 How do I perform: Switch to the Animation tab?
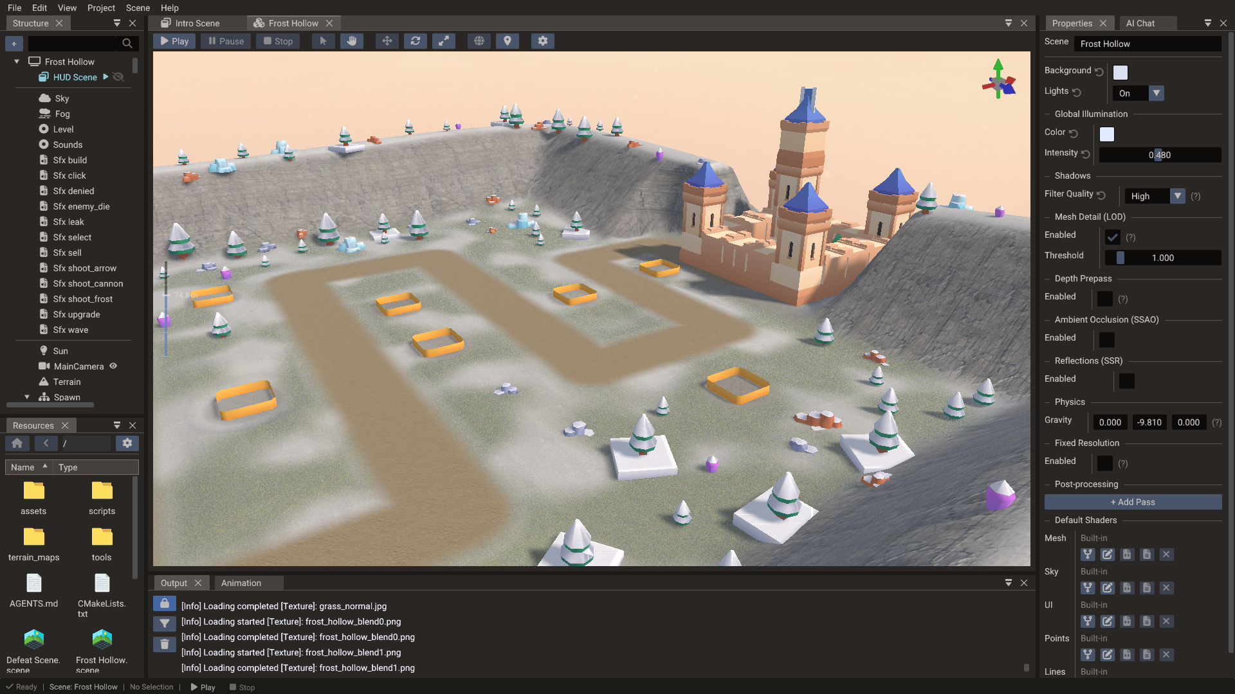(241, 583)
